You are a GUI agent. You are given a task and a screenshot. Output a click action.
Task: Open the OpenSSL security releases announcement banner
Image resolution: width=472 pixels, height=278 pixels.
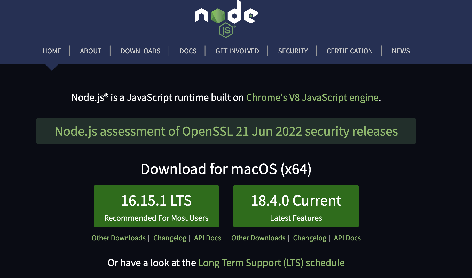point(226,131)
